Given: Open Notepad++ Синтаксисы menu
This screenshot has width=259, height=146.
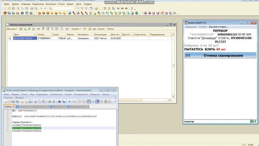Looking at the screenshot, I should tap(56, 94).
